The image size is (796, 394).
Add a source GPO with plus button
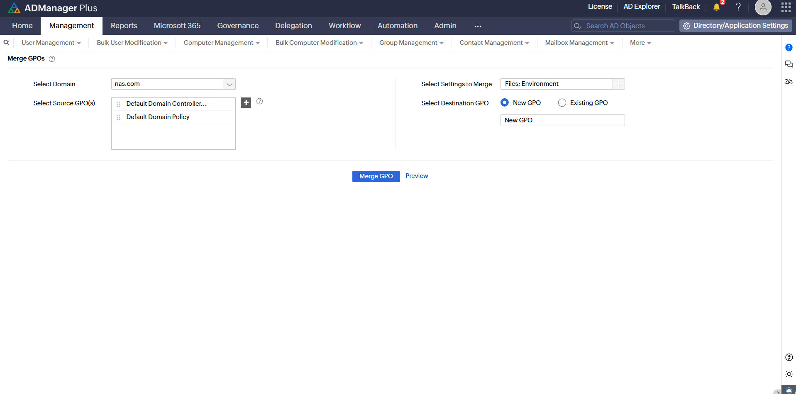point(246,102)
